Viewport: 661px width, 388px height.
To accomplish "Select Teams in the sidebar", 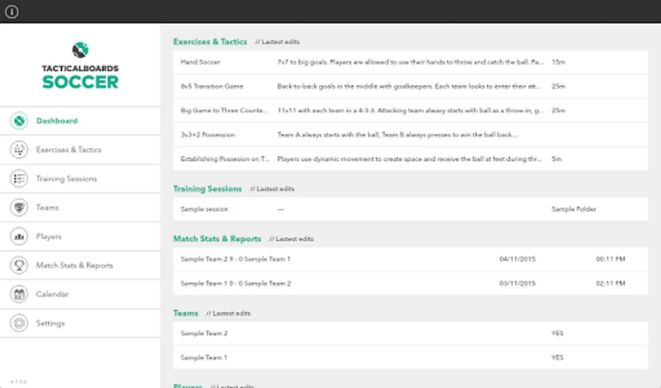I will click(80, 207).
